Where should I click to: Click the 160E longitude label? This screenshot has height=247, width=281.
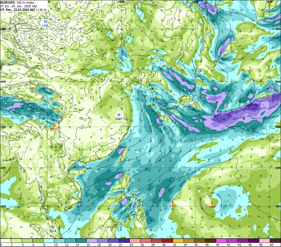(x=269, y=2)
